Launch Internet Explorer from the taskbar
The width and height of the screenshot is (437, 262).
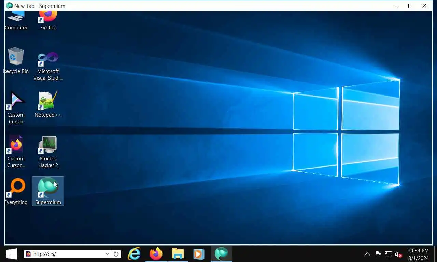pos(134,254)
